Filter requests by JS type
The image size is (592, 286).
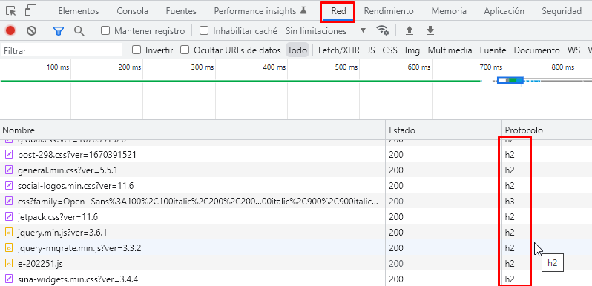[x=371, y=50]
